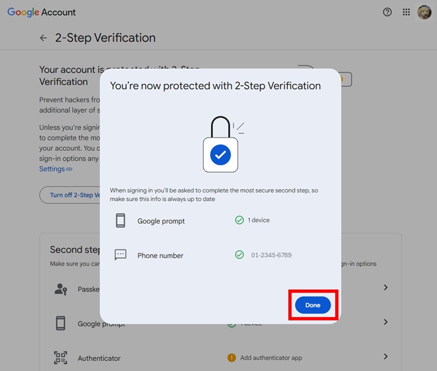This screenshot has height=371, width=437.
Task: Open the account profile picture
Action: pos(424,12)
